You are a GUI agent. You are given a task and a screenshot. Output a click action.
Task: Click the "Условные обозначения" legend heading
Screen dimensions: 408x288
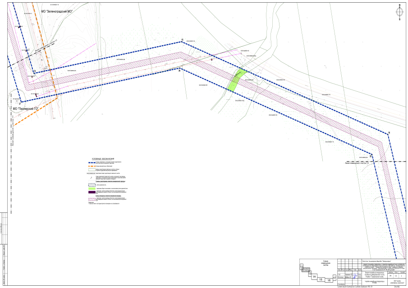pos(103,159)
